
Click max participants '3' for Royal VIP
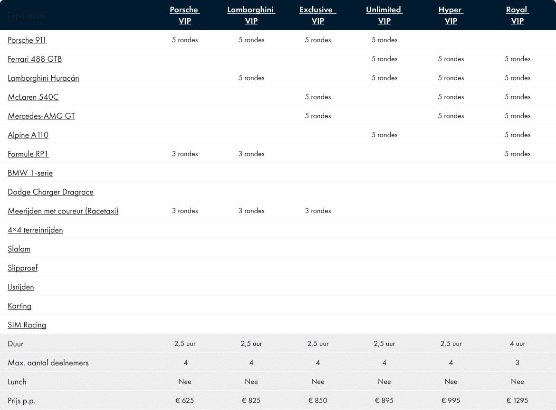[x=518, y=363]
